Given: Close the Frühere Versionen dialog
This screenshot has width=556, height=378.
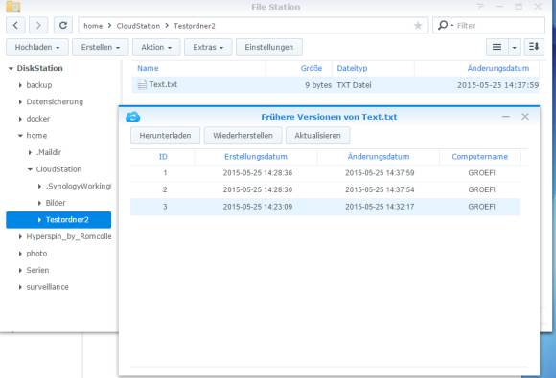Looking at the screenshot, I should (x=525, y=117).
